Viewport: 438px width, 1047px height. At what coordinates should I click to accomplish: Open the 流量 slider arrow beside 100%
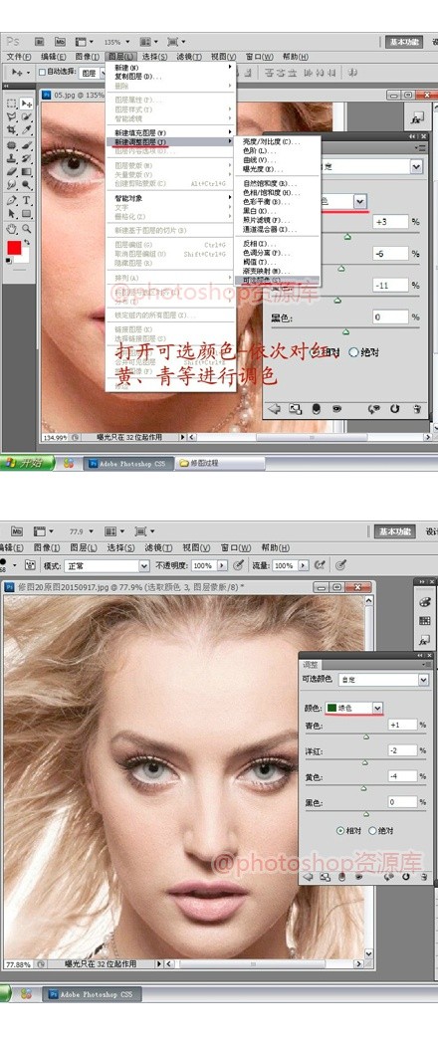[304, 565]
